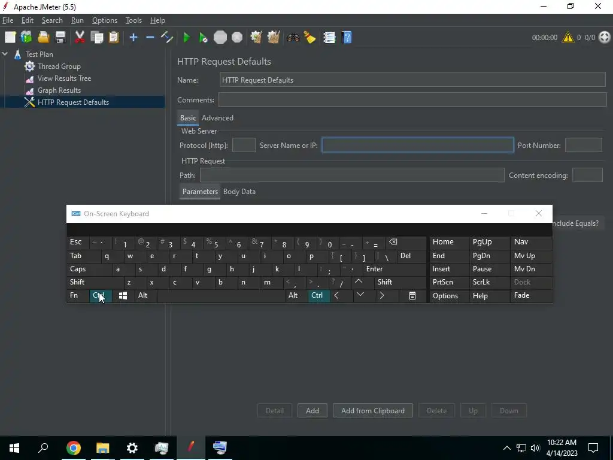613x460 pixels.
Task: Click the Comments input field
Action: pos(412,100)
